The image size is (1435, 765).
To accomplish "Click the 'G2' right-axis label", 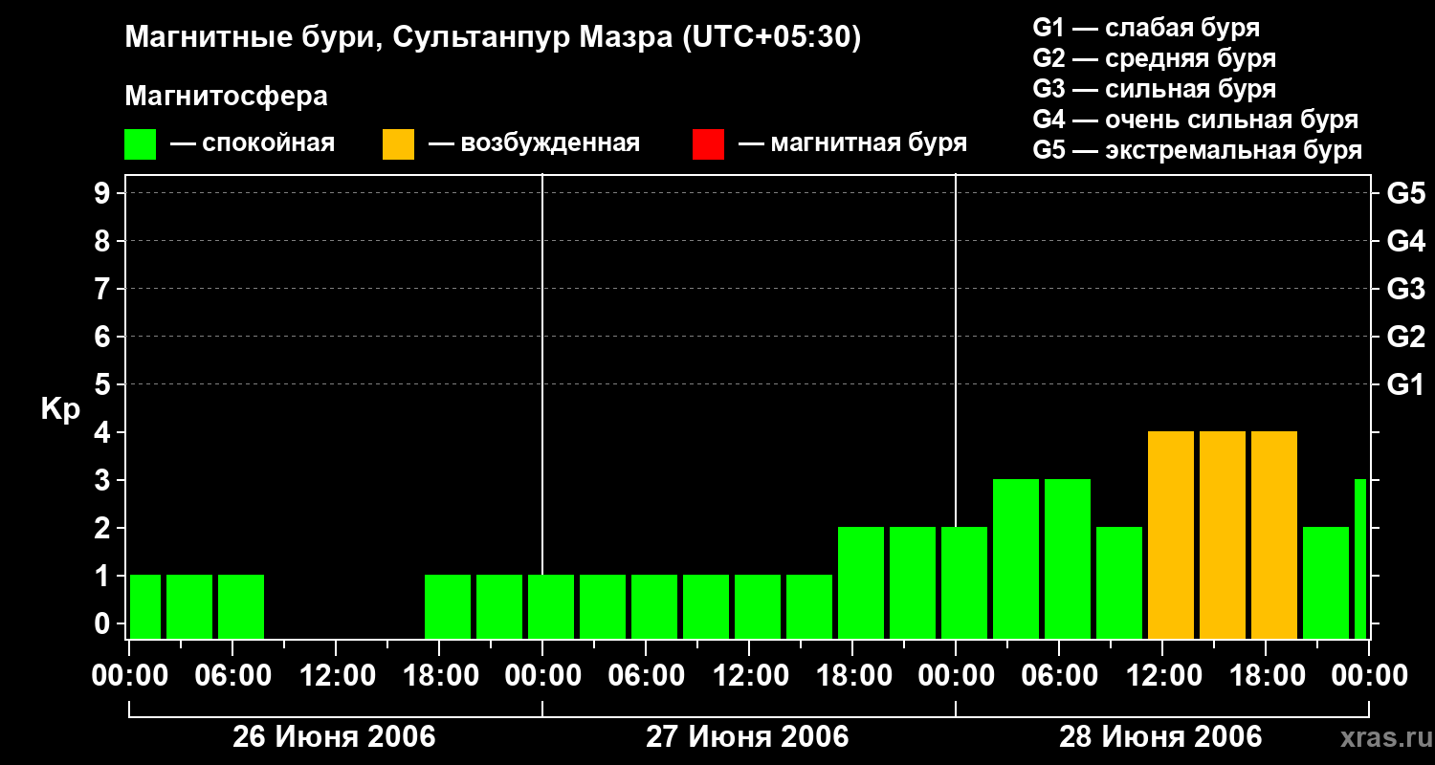I will pyautogui.click(x=1406, y=338).
